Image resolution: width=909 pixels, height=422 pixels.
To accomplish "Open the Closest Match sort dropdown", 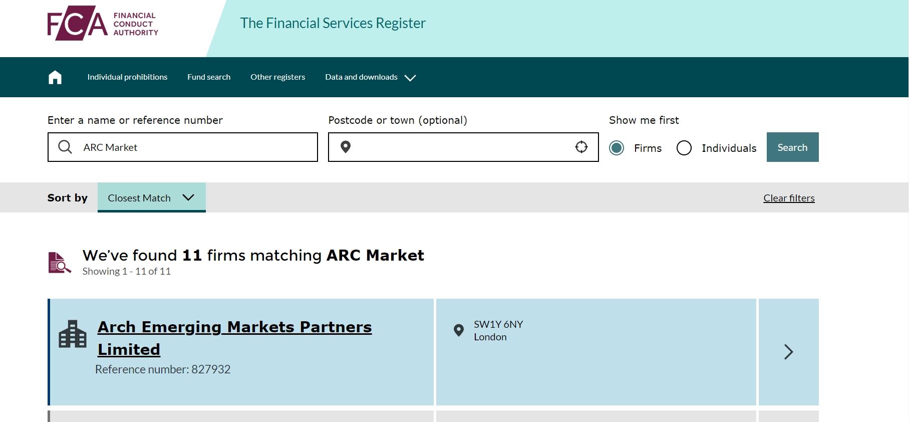I will pyautogui.click(x=152, y=197).
